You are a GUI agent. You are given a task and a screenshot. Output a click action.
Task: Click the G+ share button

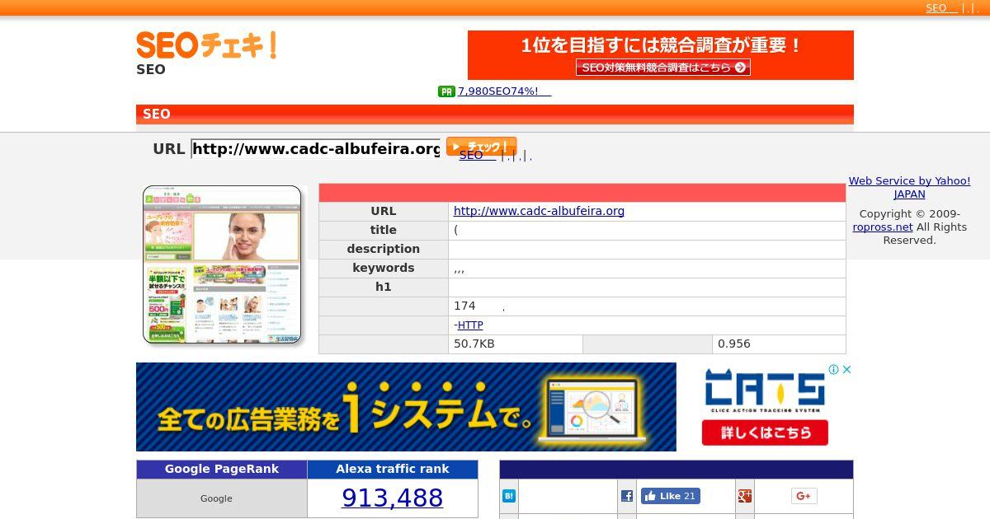pos(804,496)
